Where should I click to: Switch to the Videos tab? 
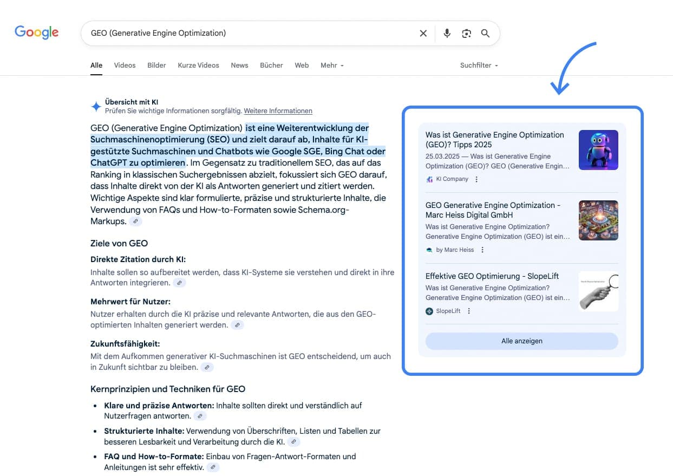coord(125,65)
